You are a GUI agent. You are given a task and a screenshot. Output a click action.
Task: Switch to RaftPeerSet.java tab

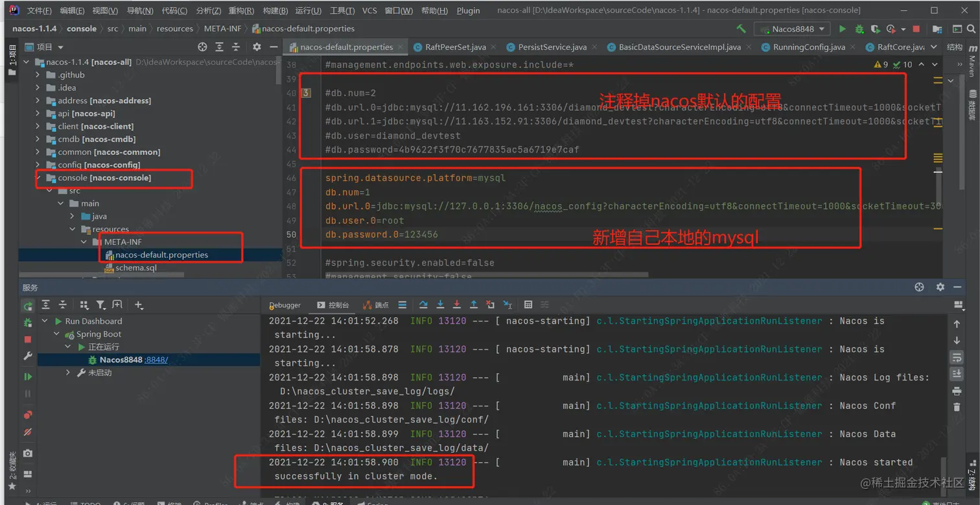coord(456,47)
